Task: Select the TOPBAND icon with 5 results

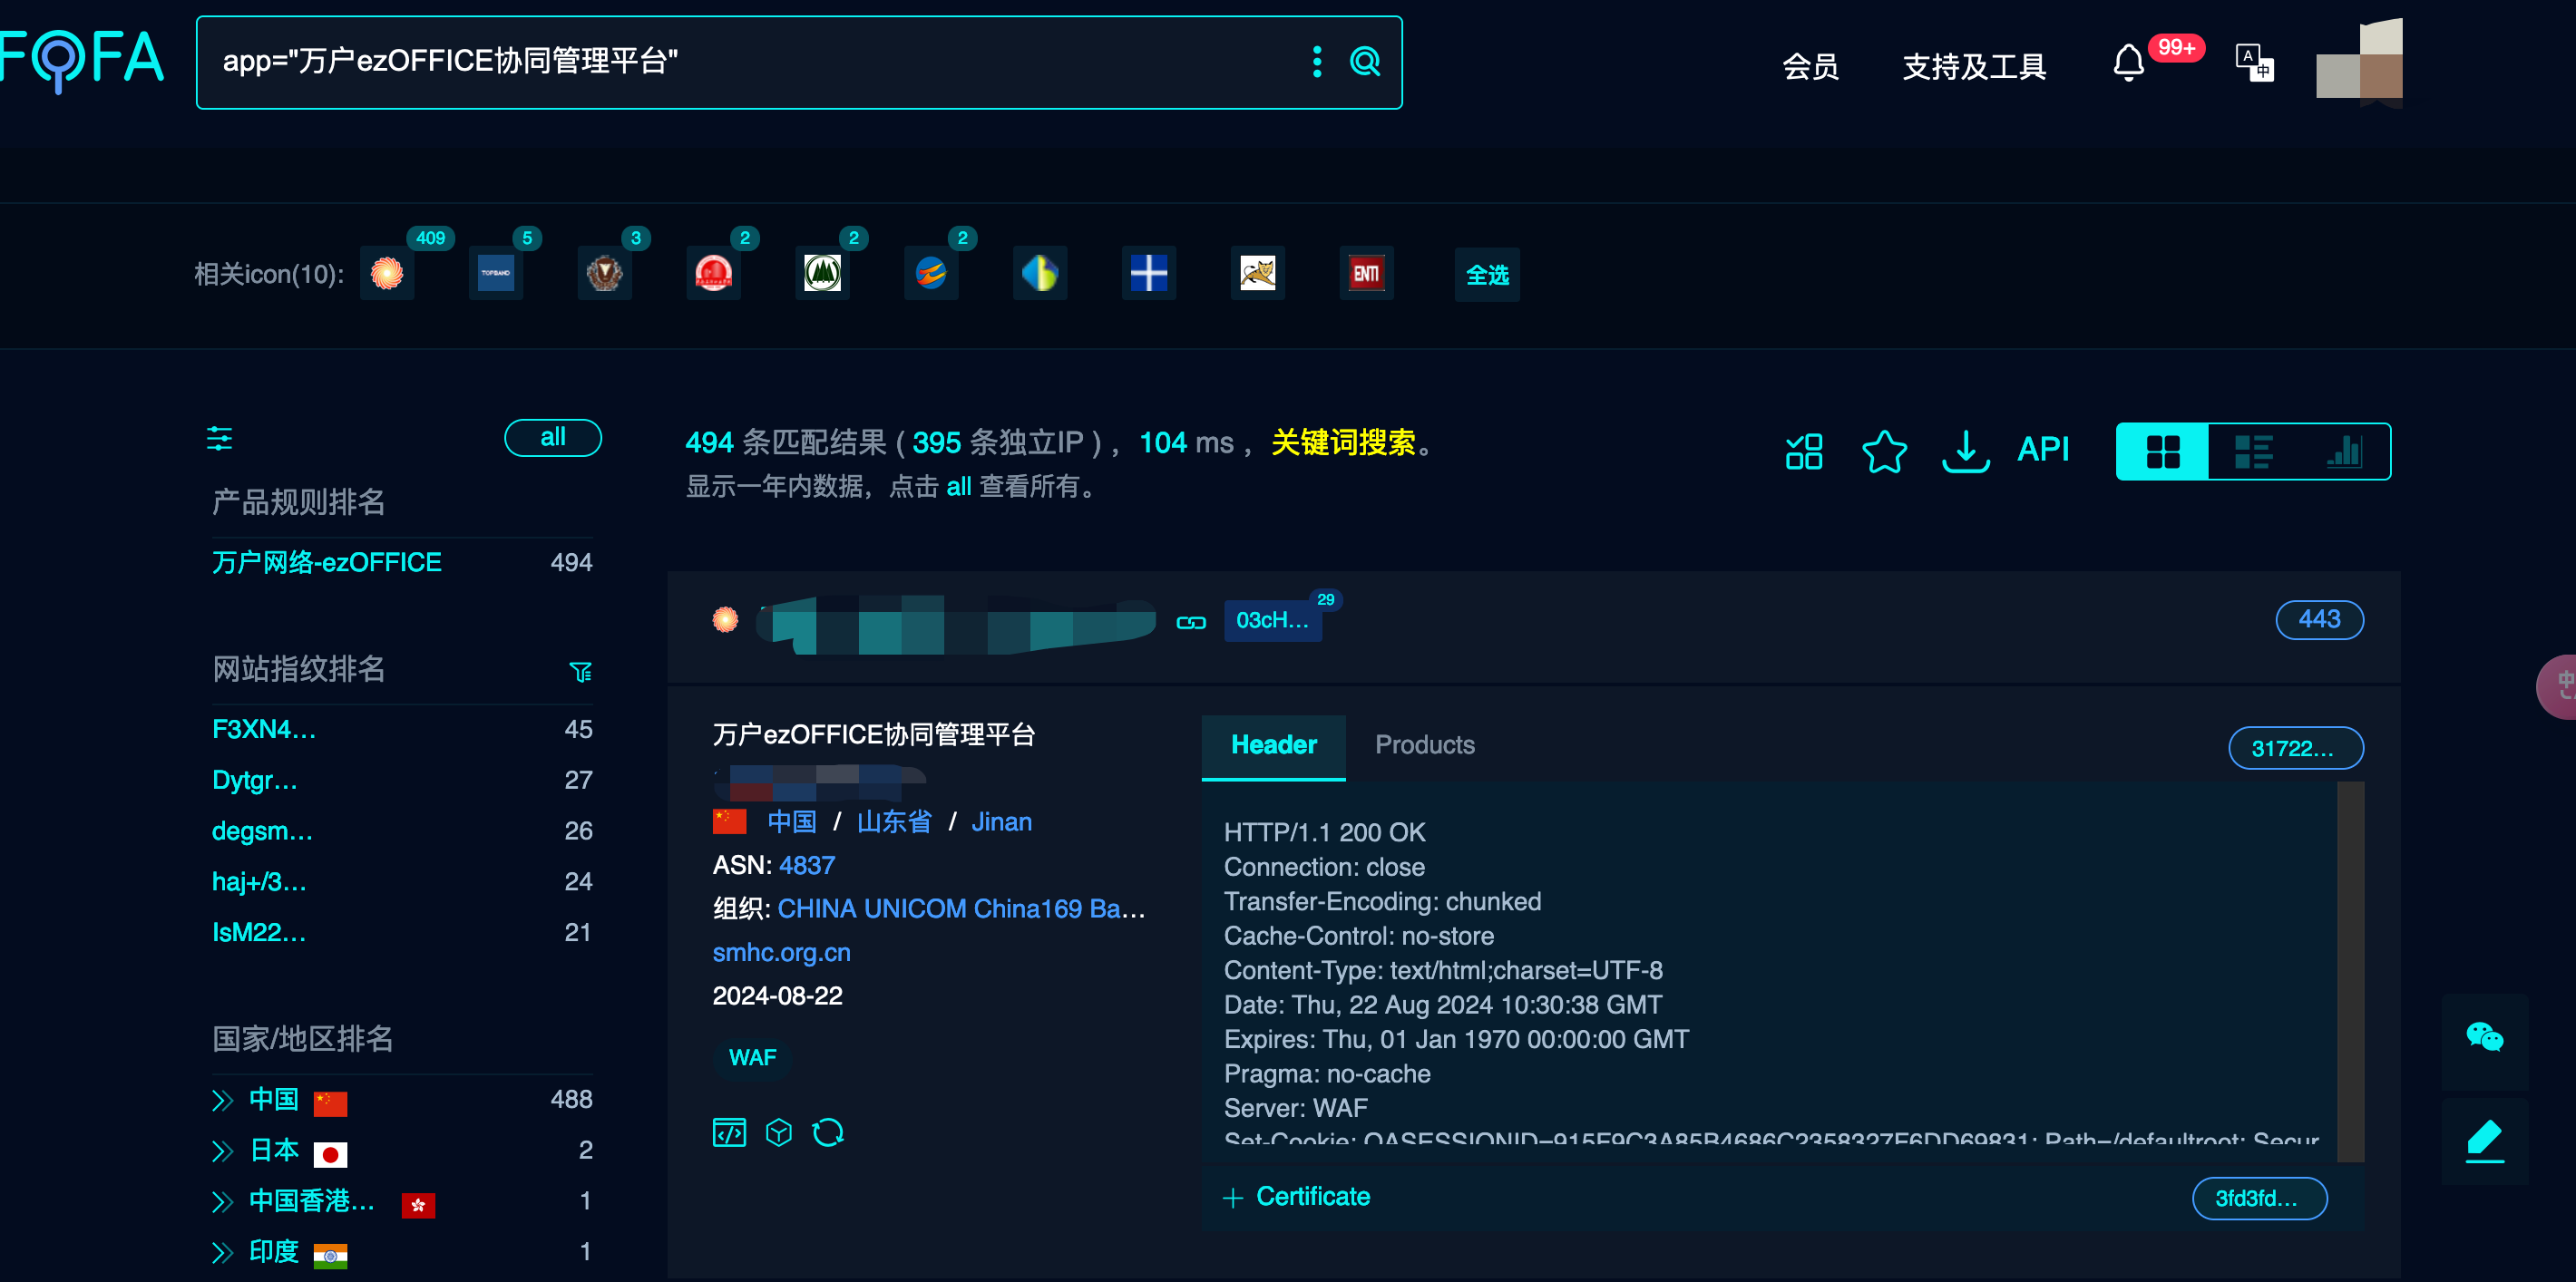Action: [x=495, y=273]
